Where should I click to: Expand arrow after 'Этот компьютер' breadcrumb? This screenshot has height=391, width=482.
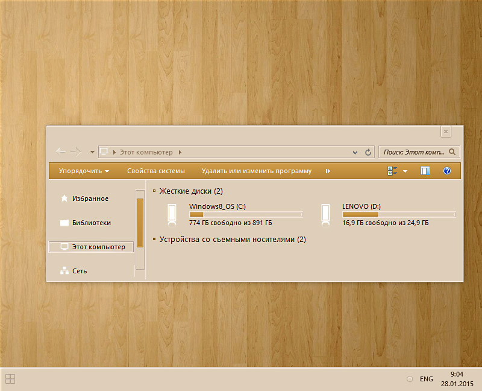tap(180, 152)
